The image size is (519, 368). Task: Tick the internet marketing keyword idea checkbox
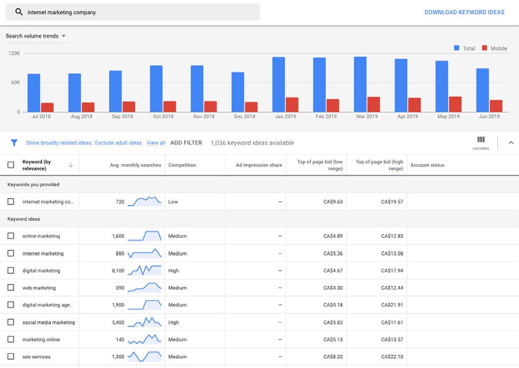click(11, 253)
